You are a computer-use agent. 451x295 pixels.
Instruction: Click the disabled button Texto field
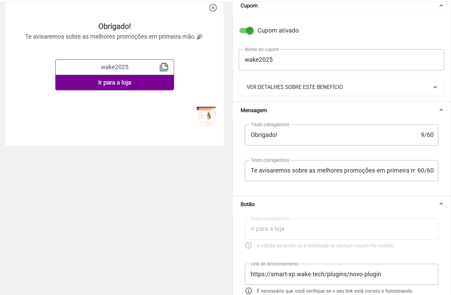click(341, 229)
